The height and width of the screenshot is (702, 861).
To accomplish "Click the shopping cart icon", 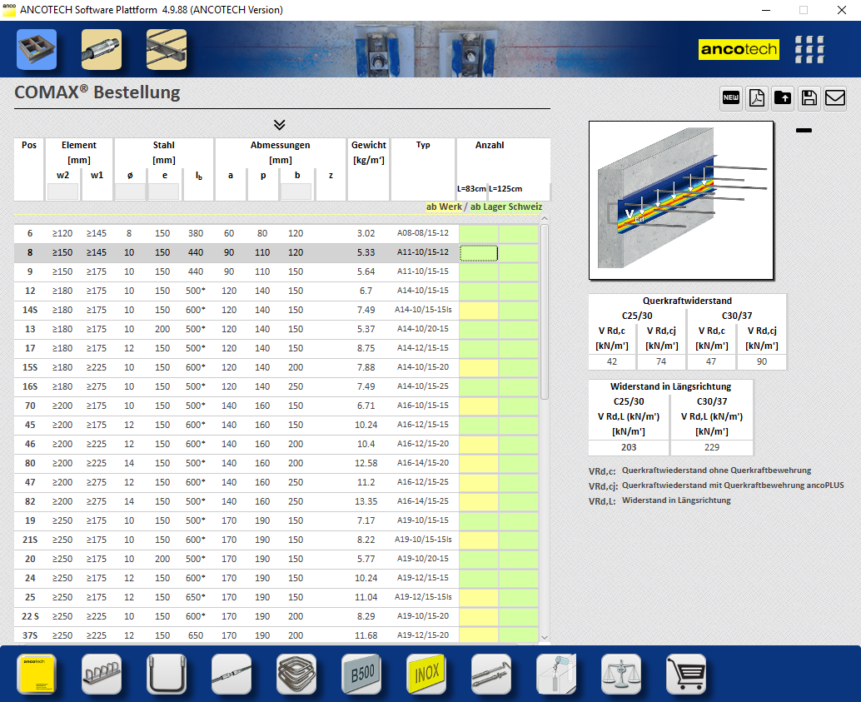I will pyautogui.click(x=686, y=674).
